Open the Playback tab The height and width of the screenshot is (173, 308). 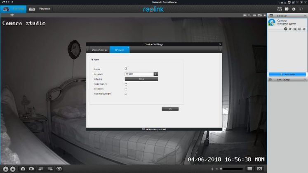point(40,9)
